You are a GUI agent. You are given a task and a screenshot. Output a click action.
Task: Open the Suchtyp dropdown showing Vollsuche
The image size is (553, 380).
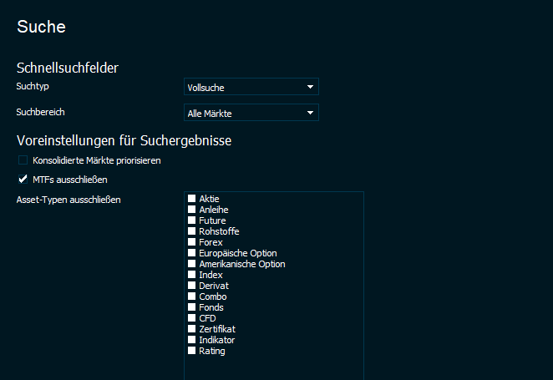[x=251, y=87]
